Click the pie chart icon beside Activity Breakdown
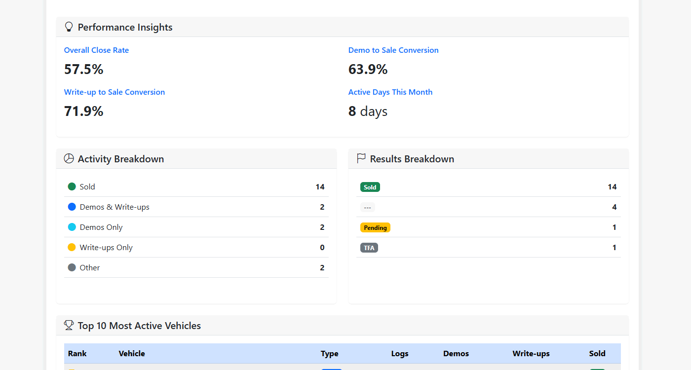The height and width of the screenshot is (370, 691). [69, 159]
